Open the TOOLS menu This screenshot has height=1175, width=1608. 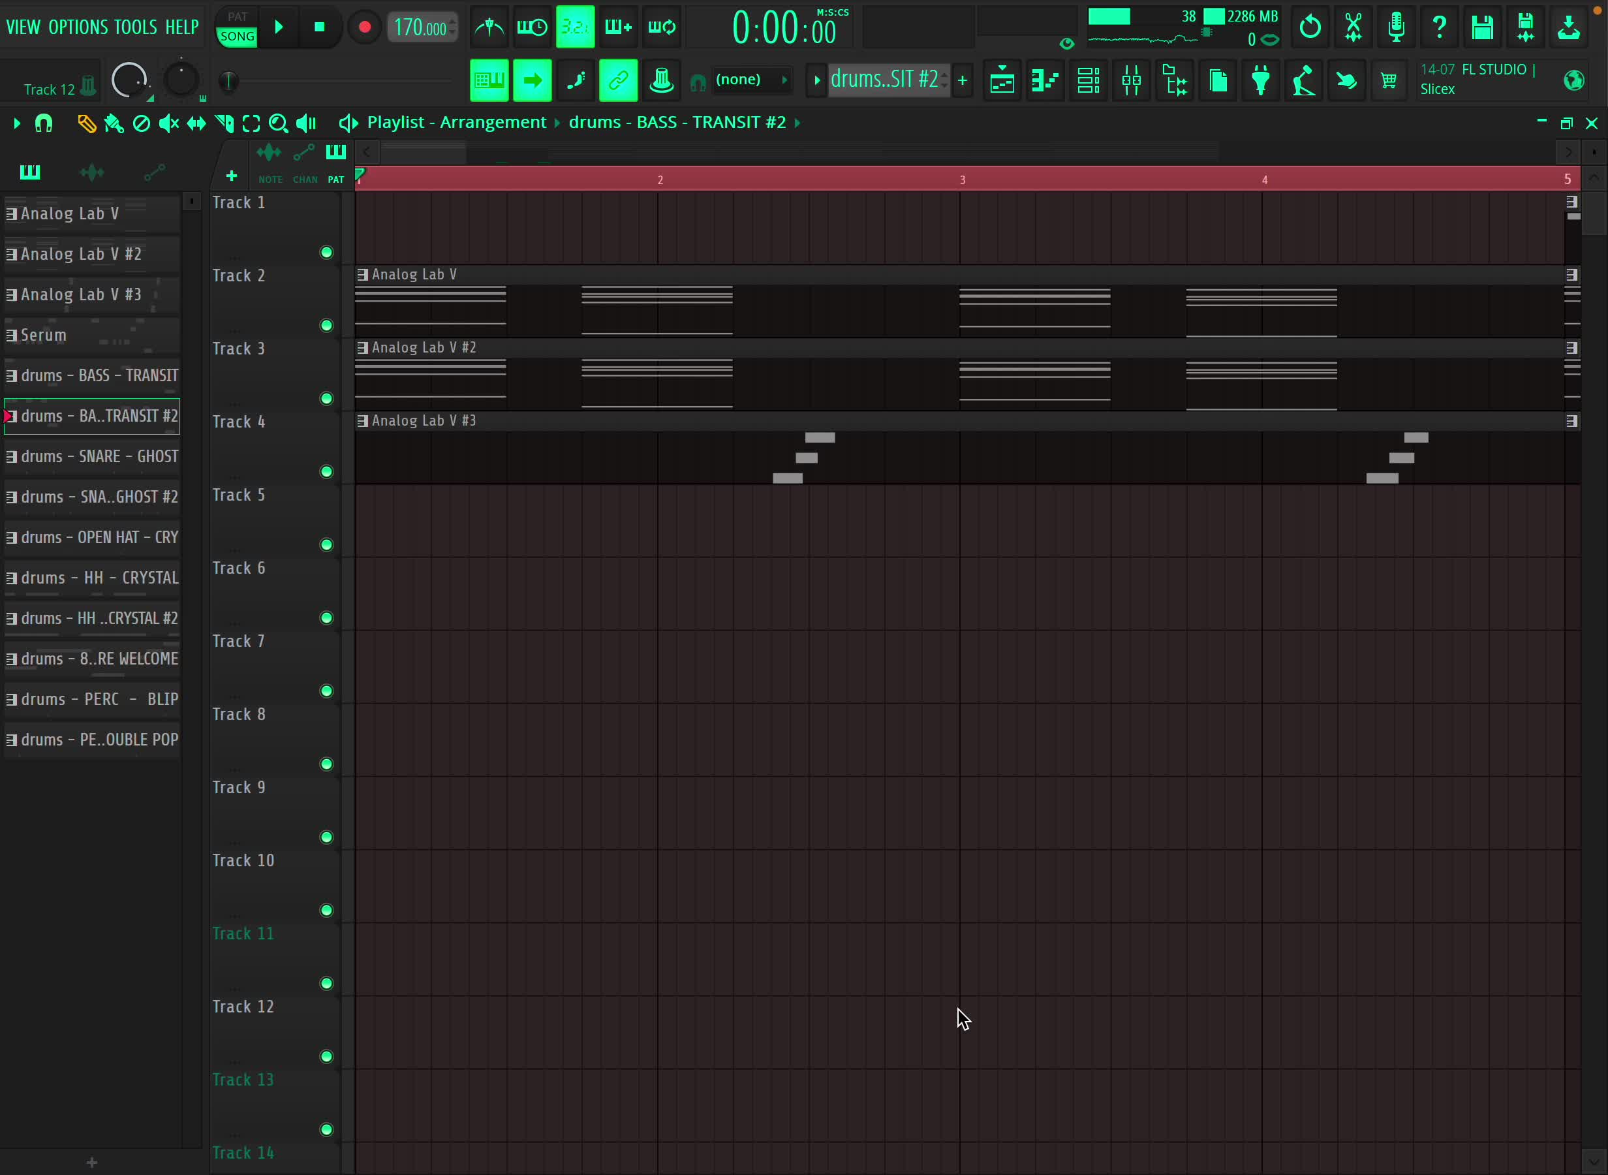[135, 27]
